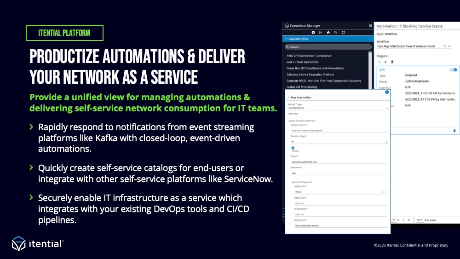Select Generate IPCTL Manifest File automation
Screen dimensions: 460x259
(x=324, y=81)
